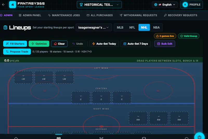208x139 pixels.
Task: Click the K avatar circle
Action: [185, 5]
